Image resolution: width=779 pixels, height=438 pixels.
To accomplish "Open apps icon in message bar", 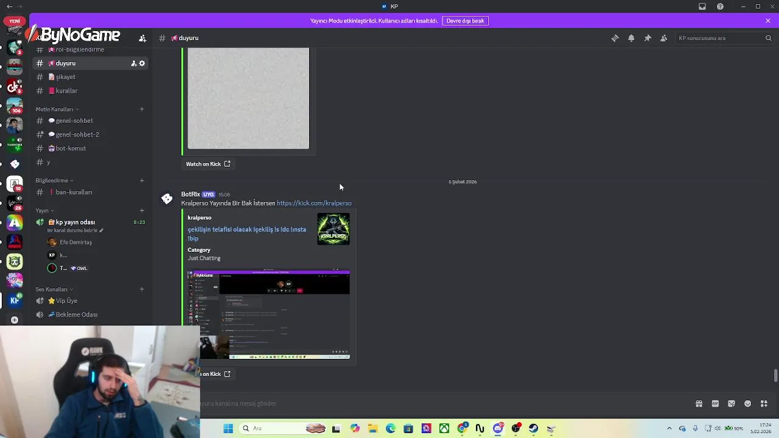I will point(764,403).
